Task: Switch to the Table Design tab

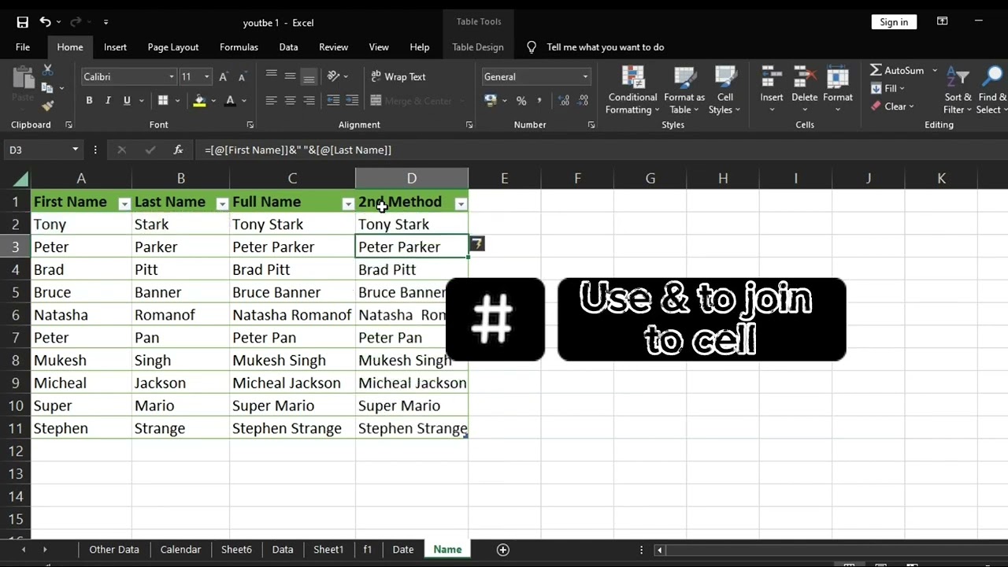Action: click(x=478, y=47)
